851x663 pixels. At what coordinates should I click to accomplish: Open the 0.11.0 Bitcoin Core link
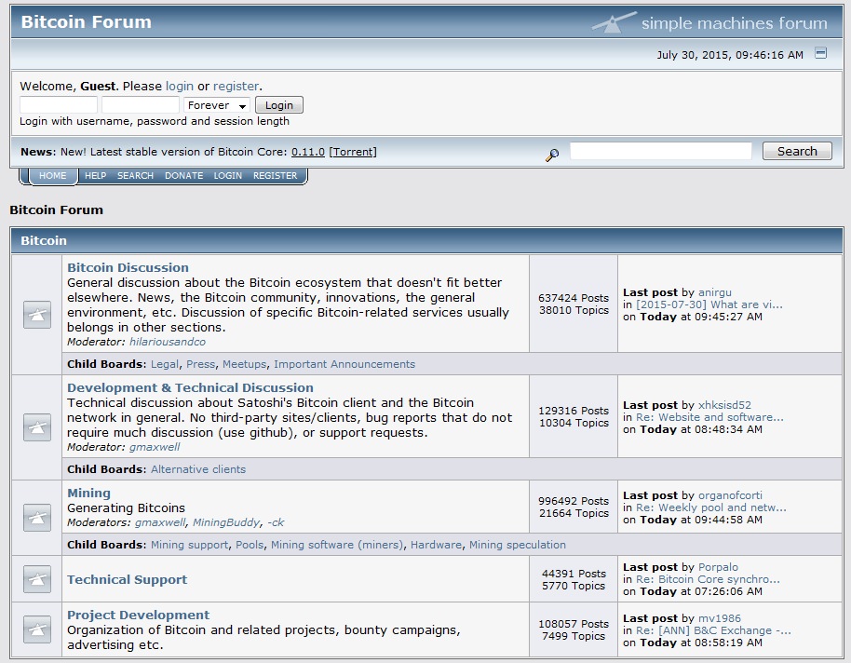[x=308, y=152]
